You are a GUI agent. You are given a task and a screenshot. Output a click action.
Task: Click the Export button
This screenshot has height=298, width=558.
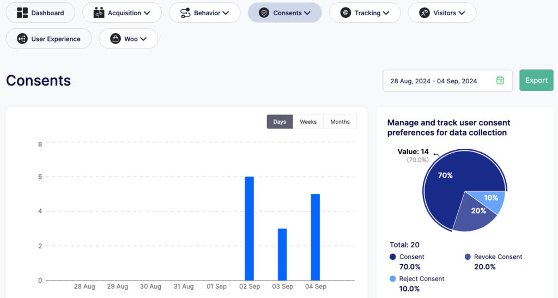(x=536, y=81)
